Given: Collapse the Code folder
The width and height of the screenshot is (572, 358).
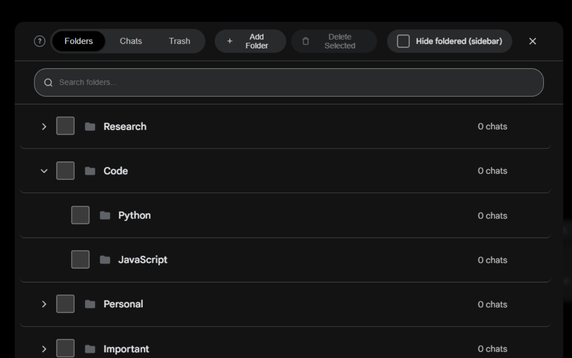Looking at the screenshot, I should tap(44, 170).
